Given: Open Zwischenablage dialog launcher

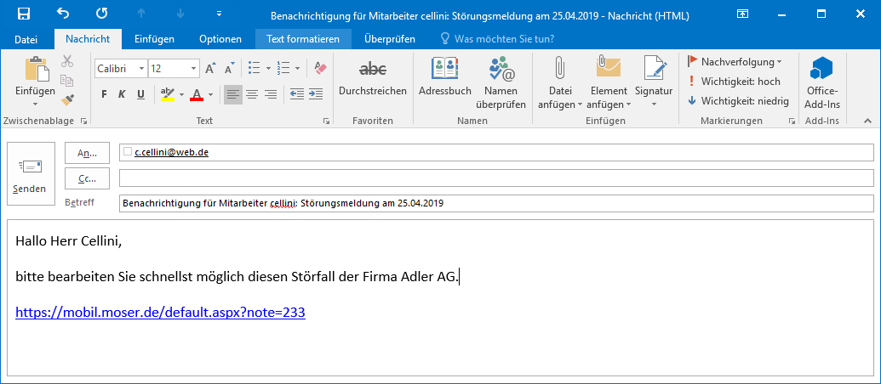Looking at the screenshot, I should (x=84, y=121).
